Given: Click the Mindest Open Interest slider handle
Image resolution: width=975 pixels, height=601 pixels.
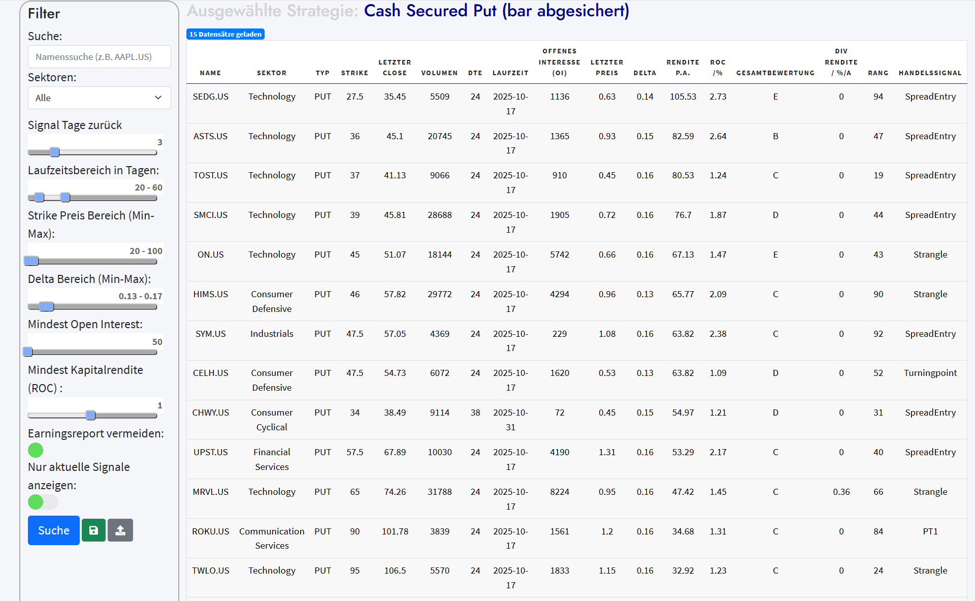Looking at the screenshot, I should click(x=28, y=352).
